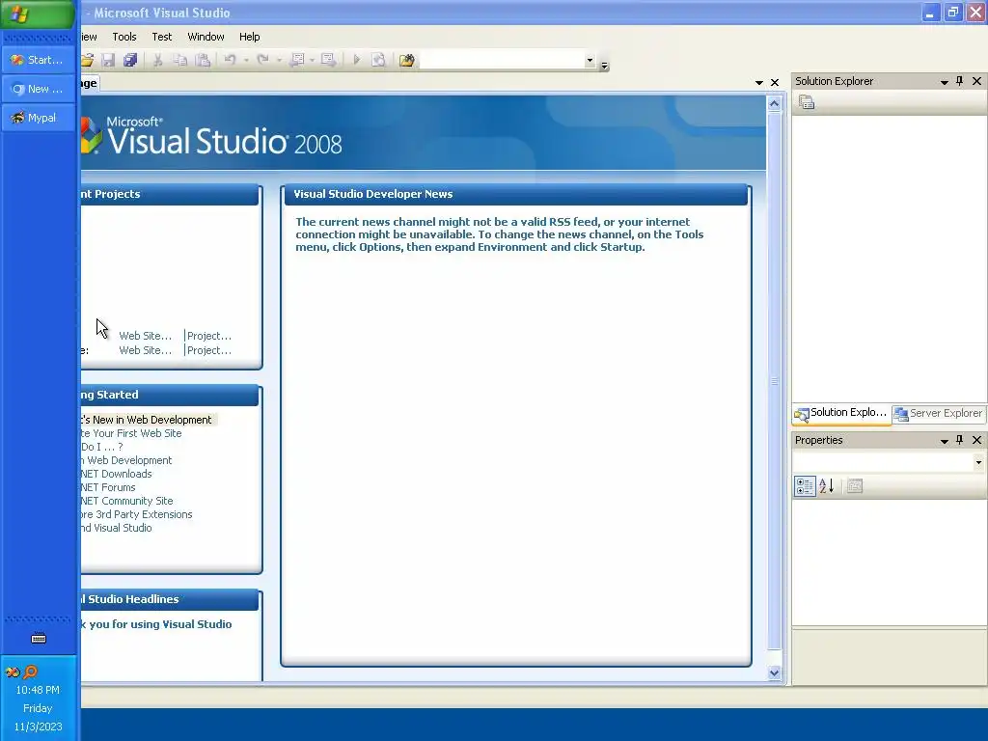
Task: Open the NET Community Site link
Action: pos(127,501)
